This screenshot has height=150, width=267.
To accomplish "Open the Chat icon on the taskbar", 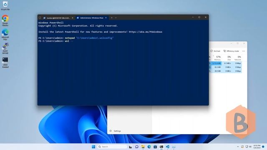I will [137, 147].
